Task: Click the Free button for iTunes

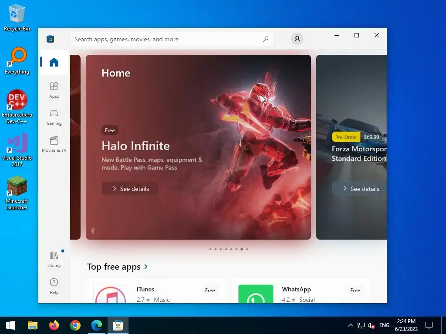Action: pyautogui.click(x=210, y=290)
